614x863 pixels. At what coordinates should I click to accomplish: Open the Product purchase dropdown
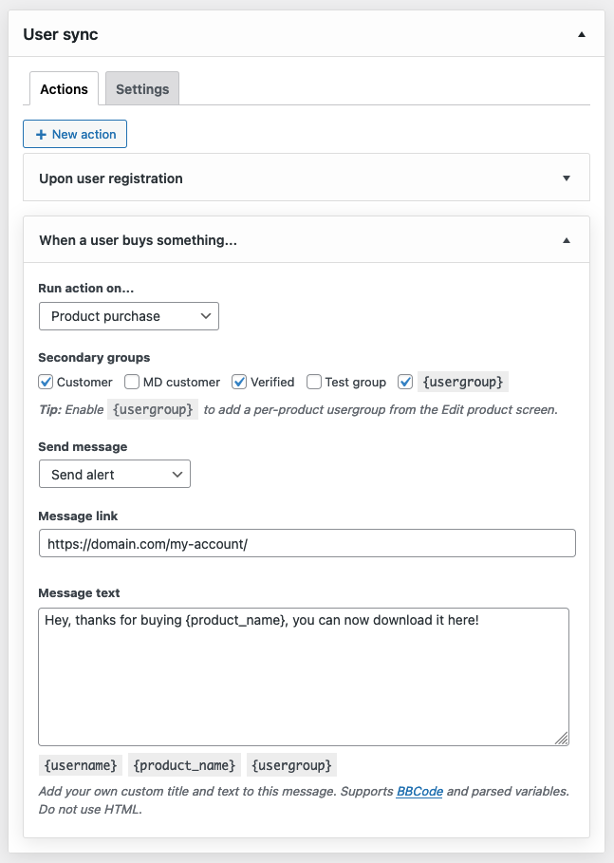point(129,316)
